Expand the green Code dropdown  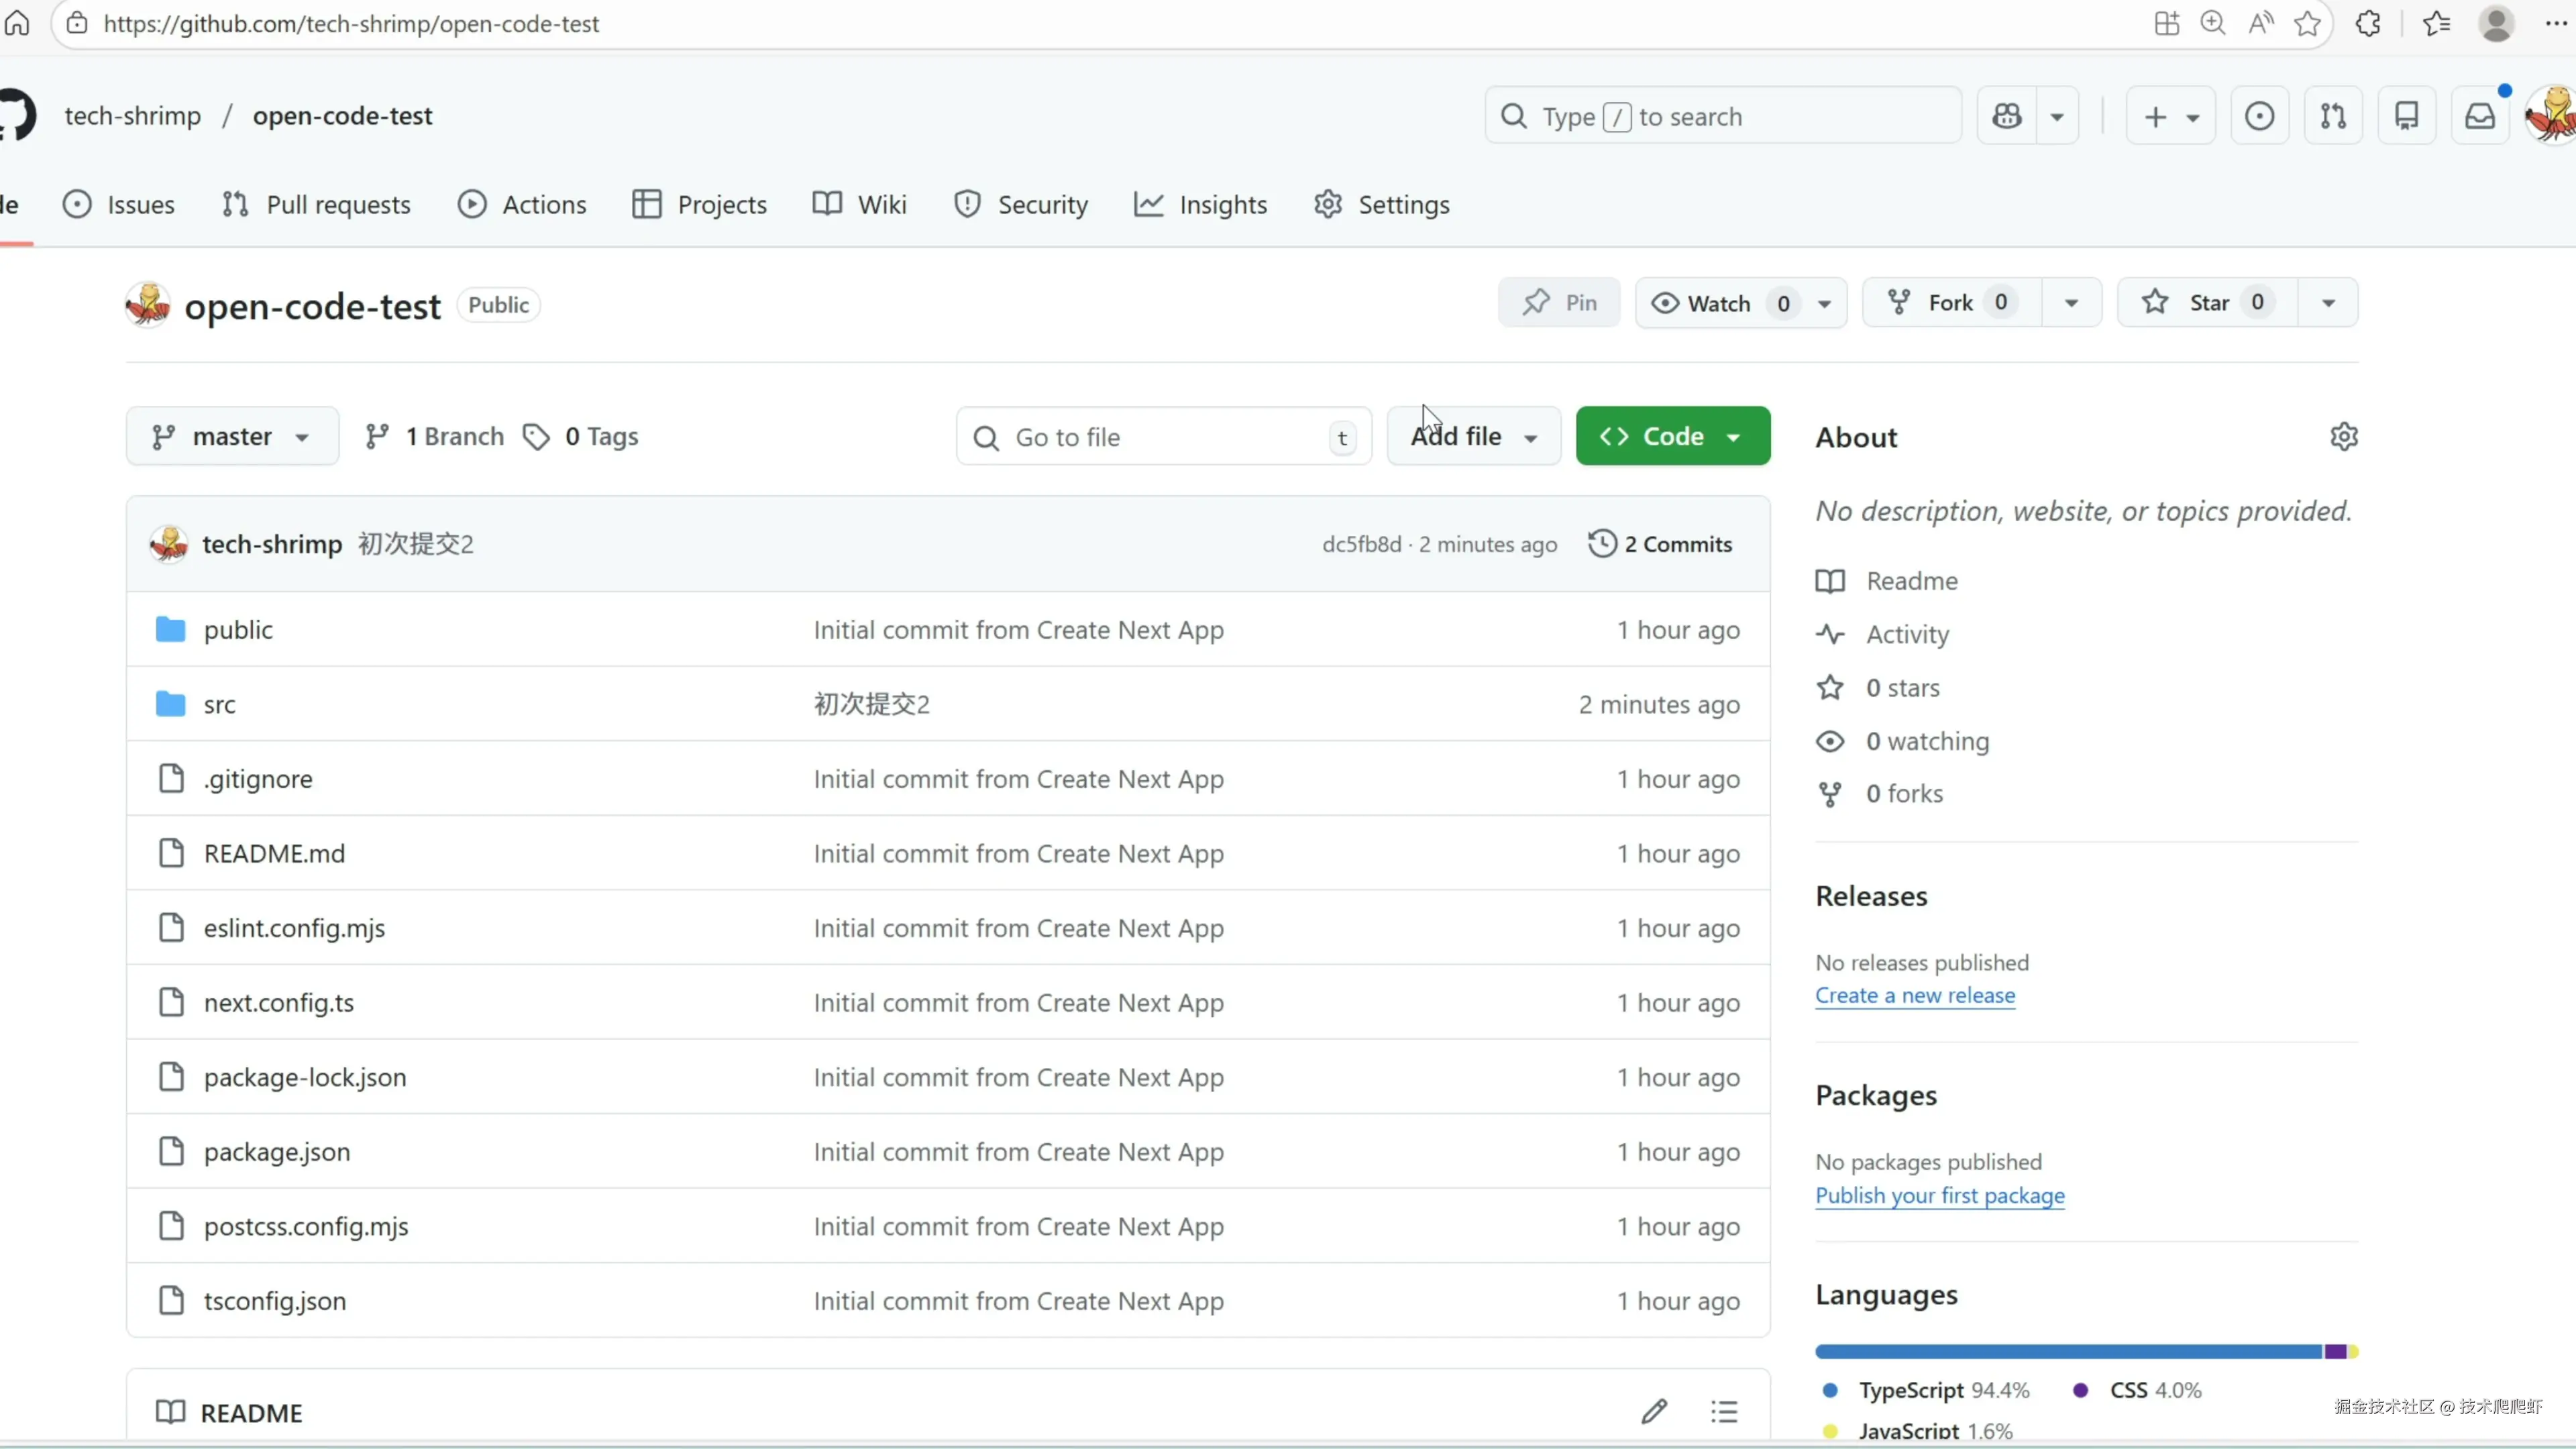1672,437
